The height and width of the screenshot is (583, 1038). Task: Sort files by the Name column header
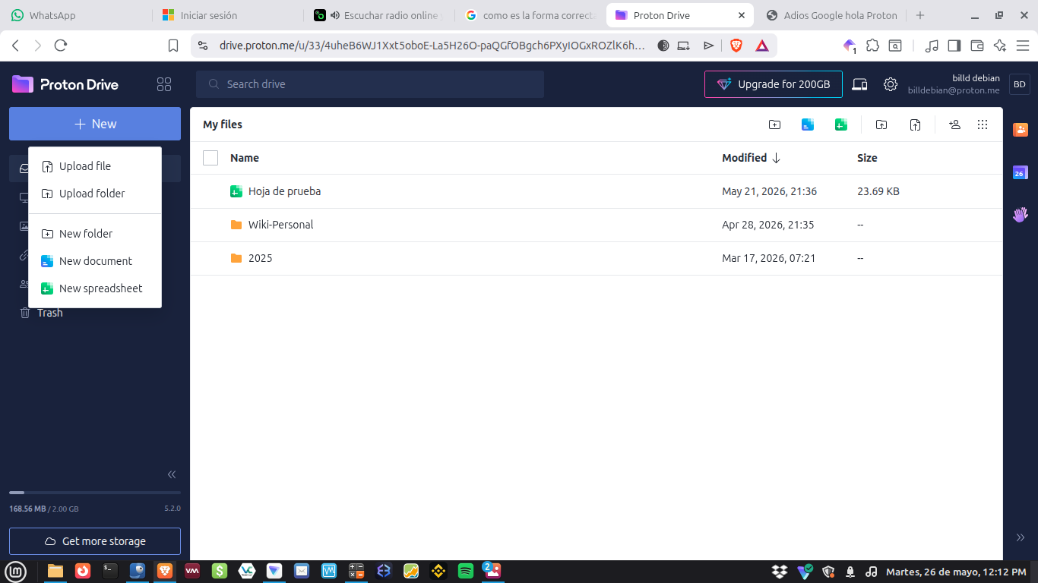(245, 158)
